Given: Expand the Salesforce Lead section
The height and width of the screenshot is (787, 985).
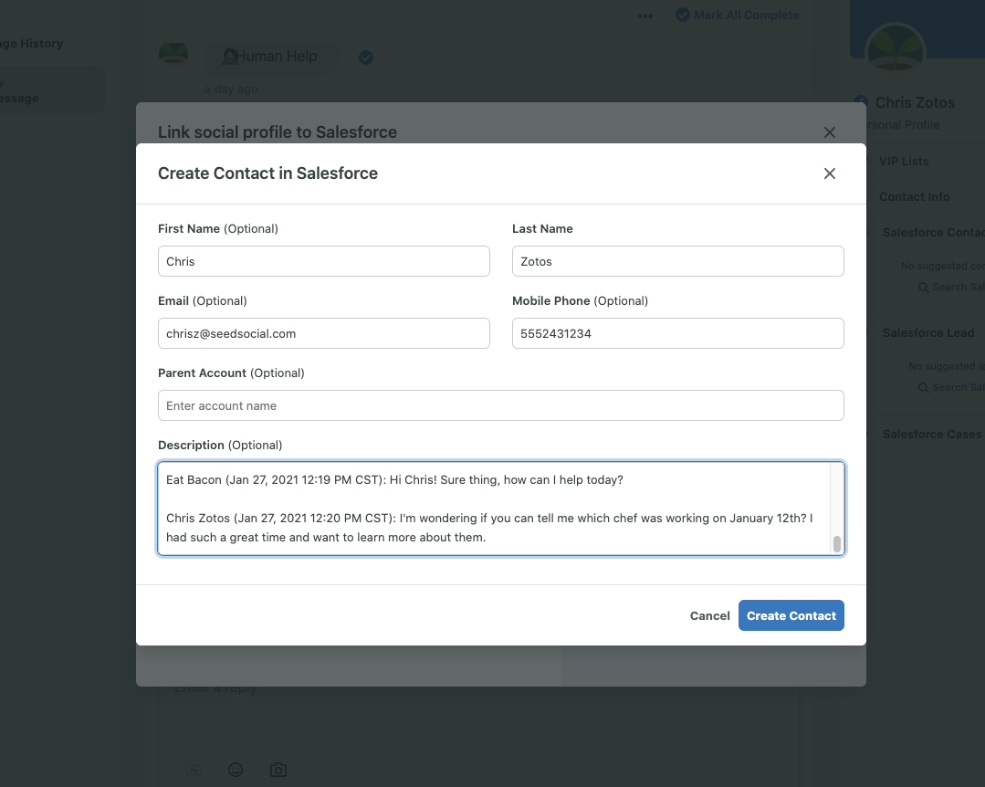Looking at the screenshot, I should pyautogui.click(x=927, y=333).
